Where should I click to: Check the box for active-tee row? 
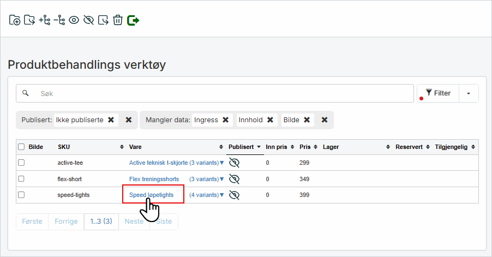21,163
